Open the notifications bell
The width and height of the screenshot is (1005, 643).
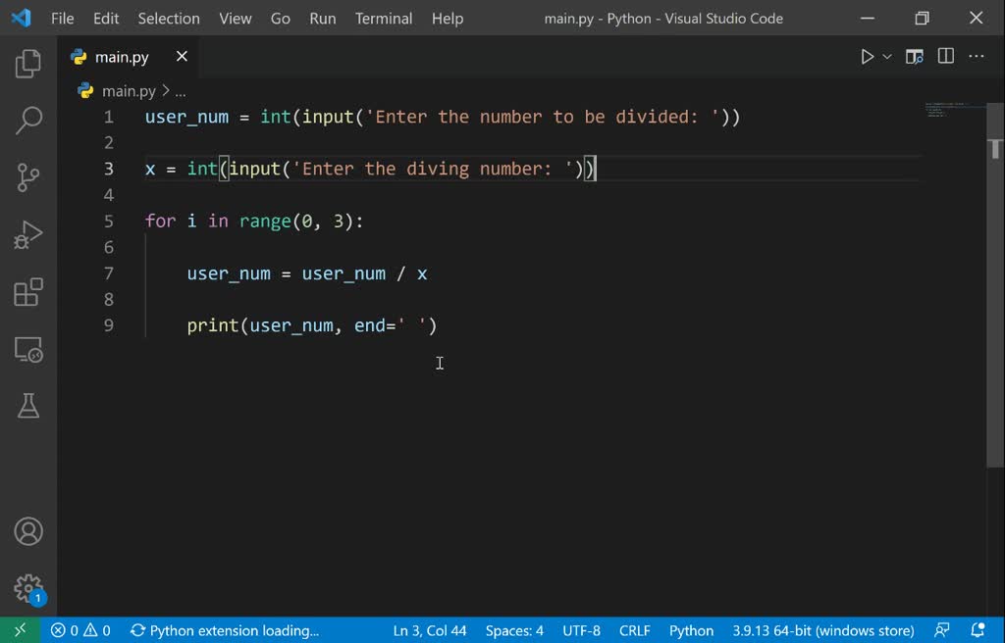pos(976,630)
